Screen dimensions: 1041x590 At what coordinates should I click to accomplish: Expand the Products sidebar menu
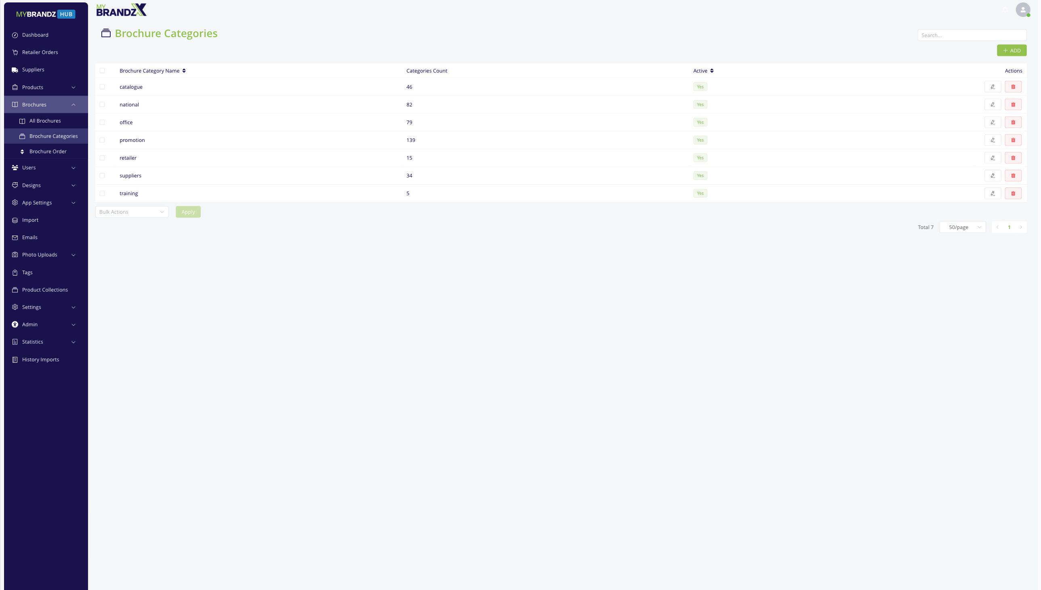pos(44,88)
